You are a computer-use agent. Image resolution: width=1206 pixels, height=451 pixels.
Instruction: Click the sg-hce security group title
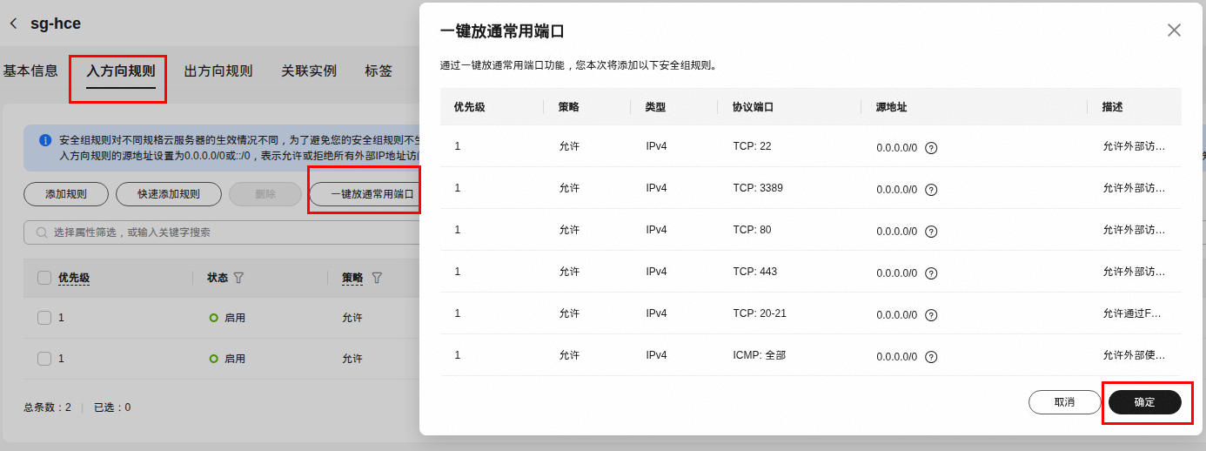(x=56, y=24)
